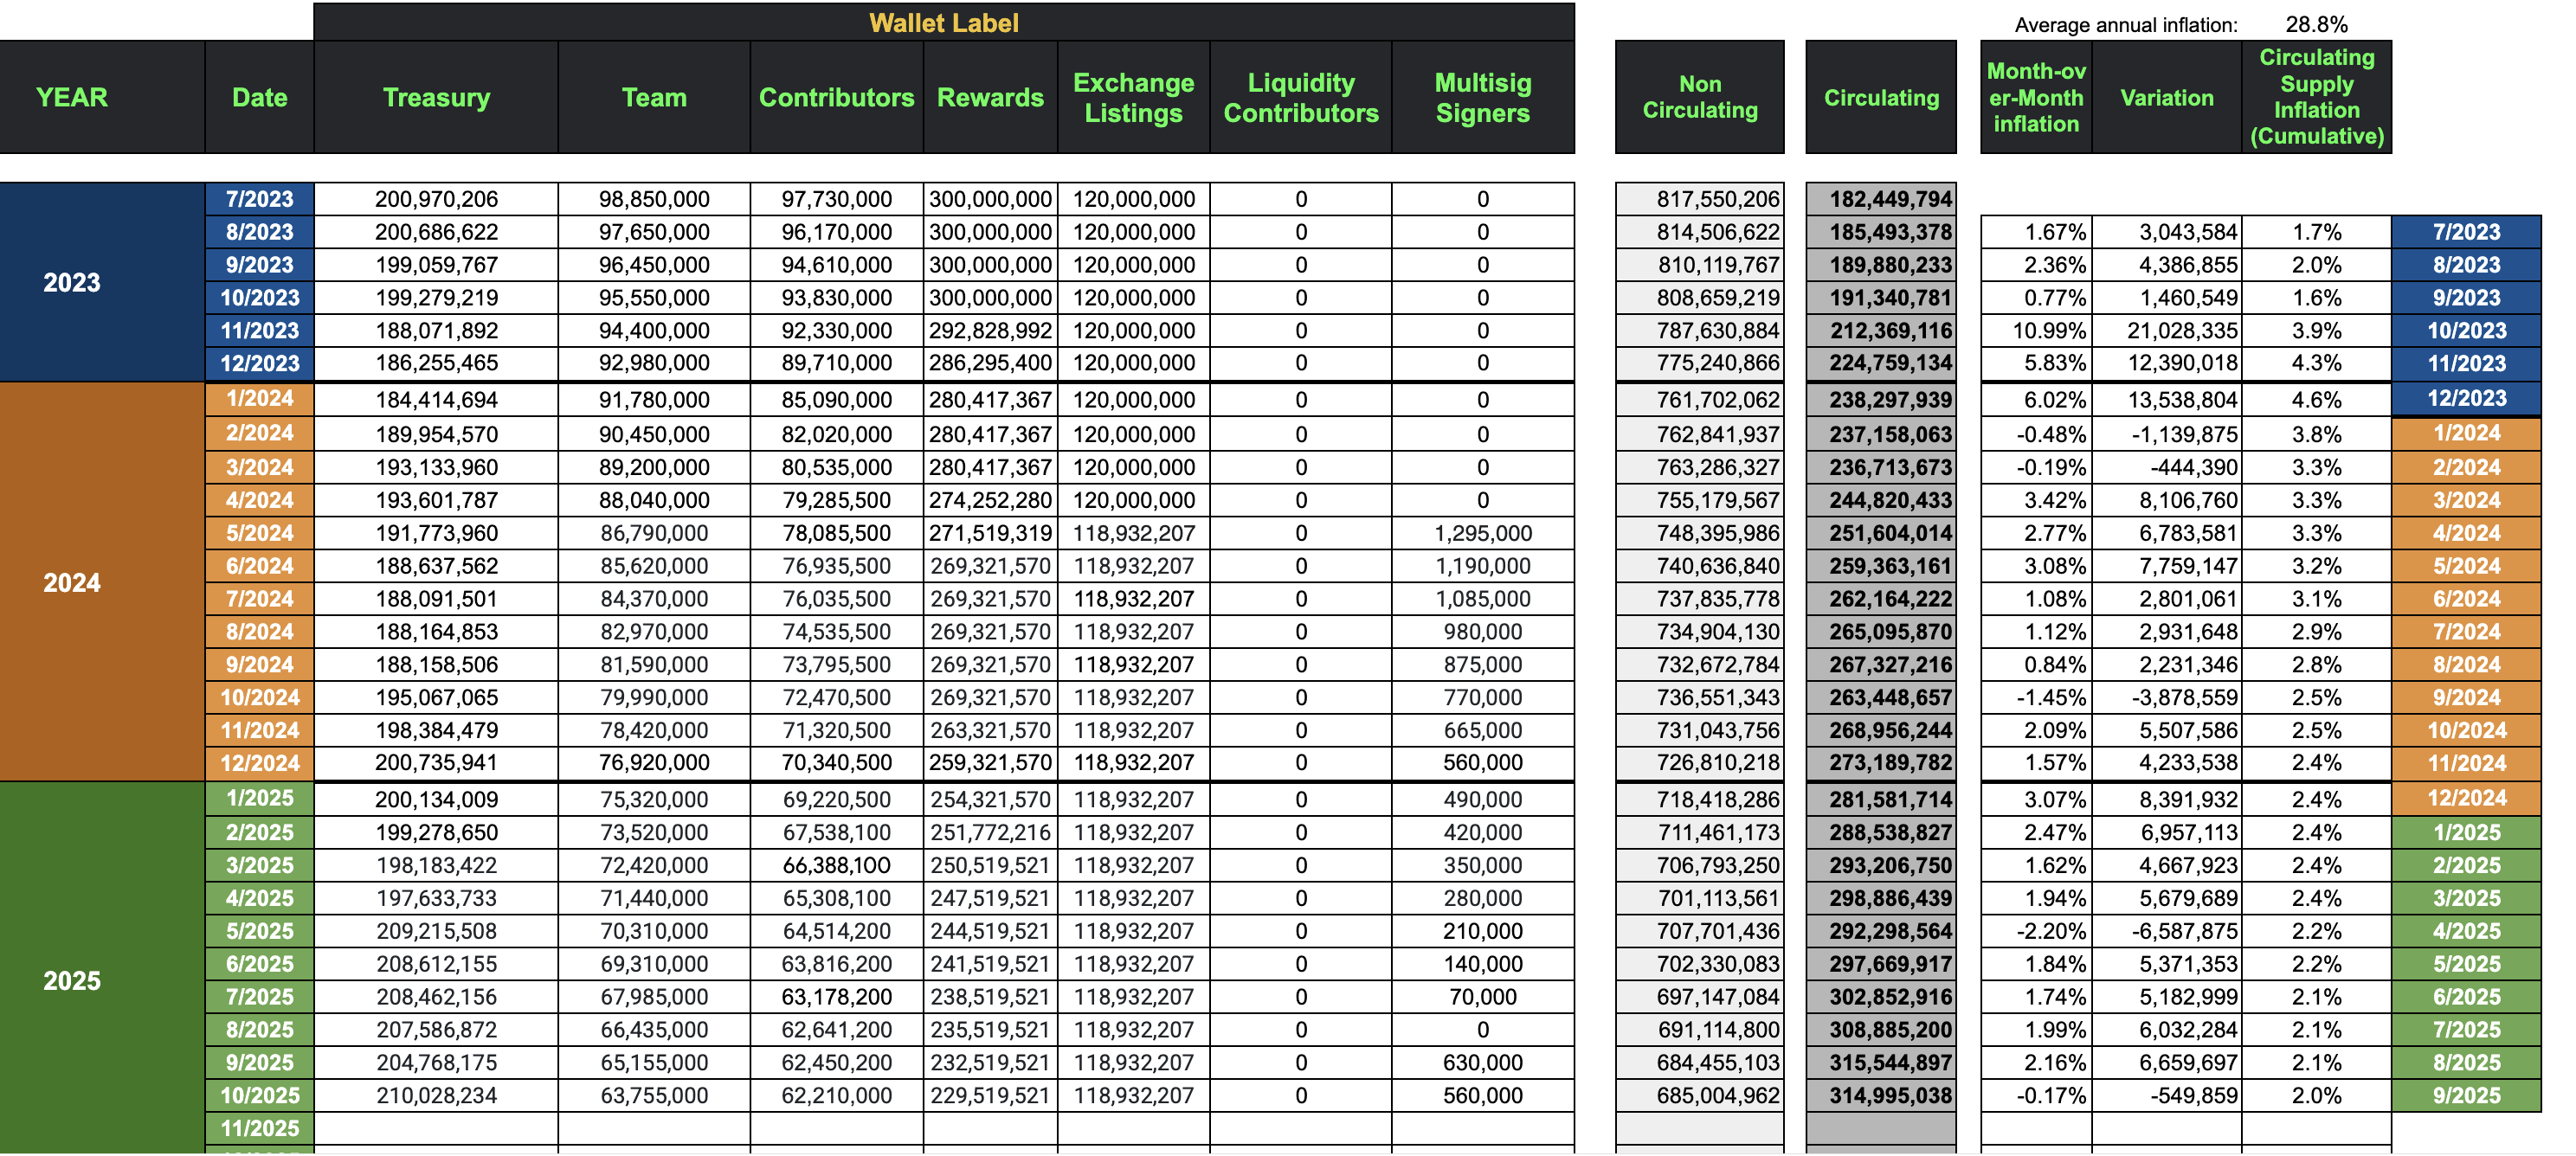
Task: Select the Rewards column header
Action: [x=990, y=97]
